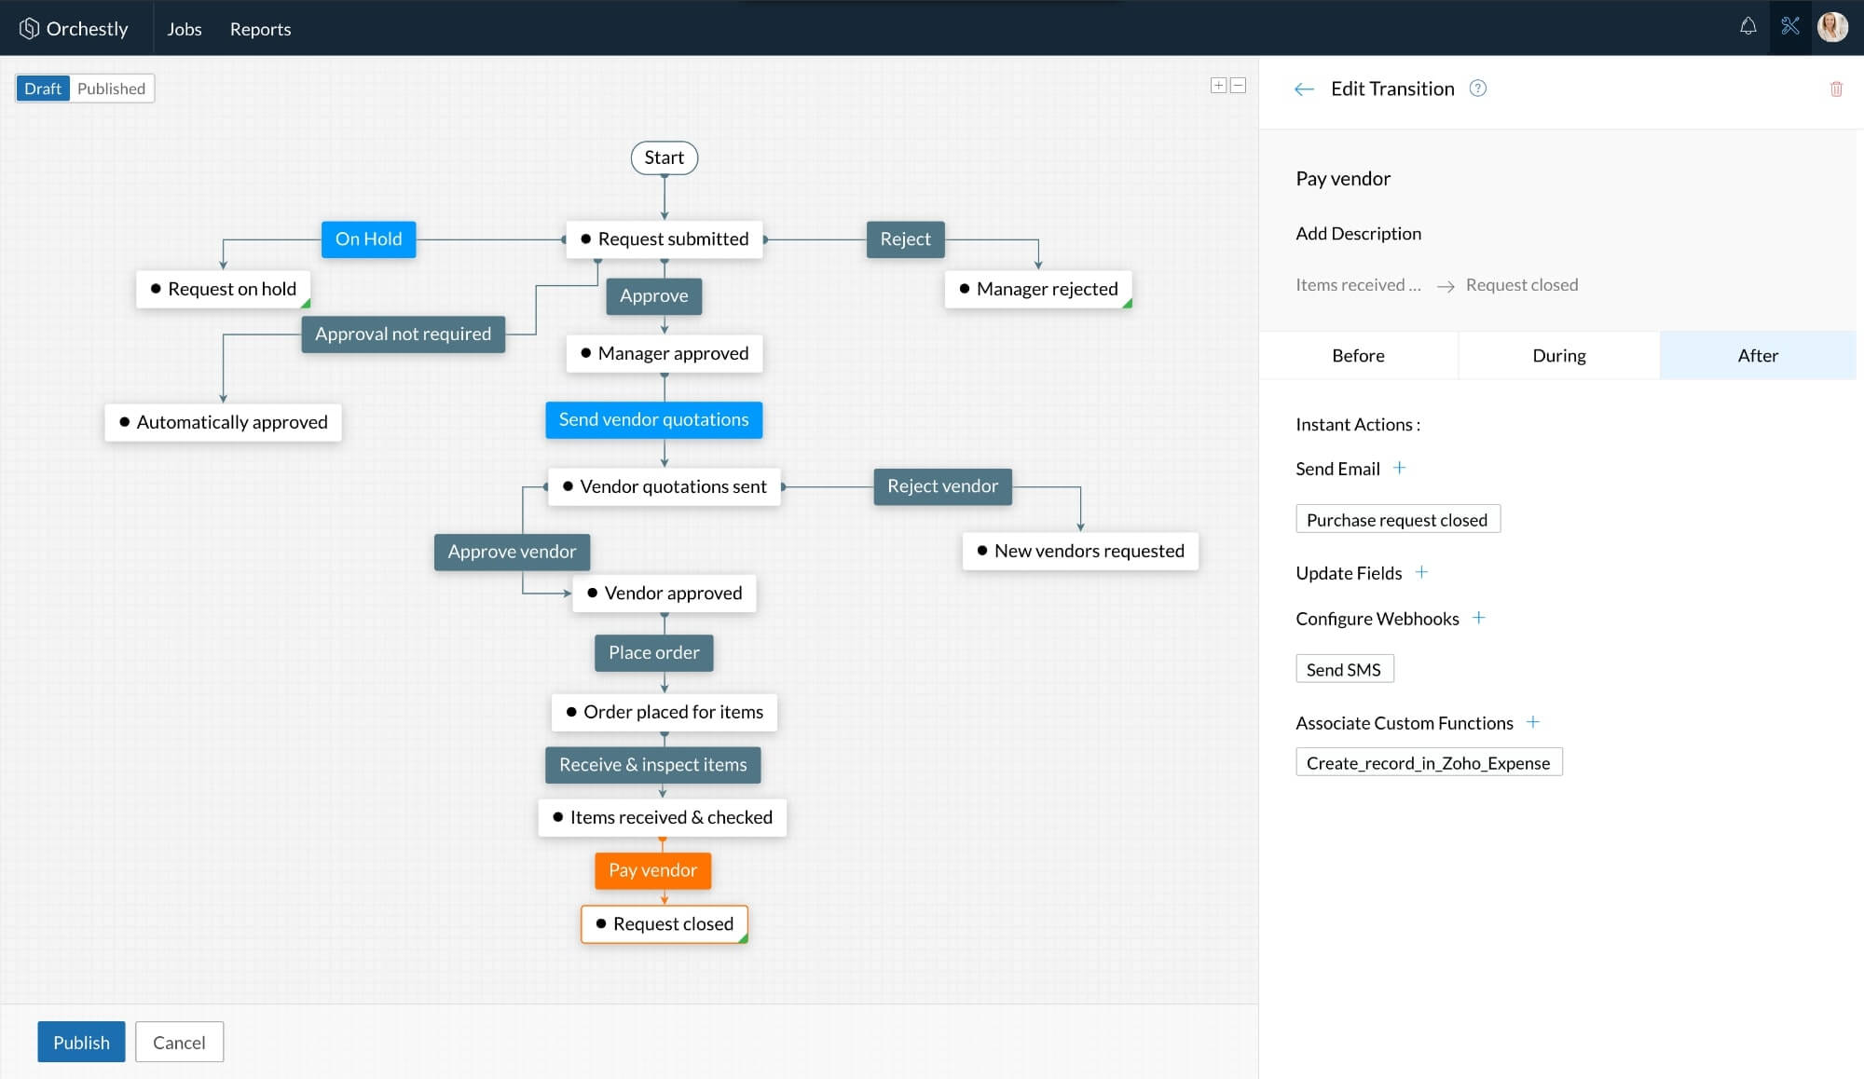Select Order placed for items stage

click(665, 712)
